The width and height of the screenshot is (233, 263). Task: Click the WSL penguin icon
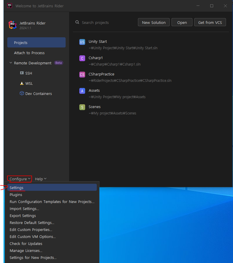(22, 83)
